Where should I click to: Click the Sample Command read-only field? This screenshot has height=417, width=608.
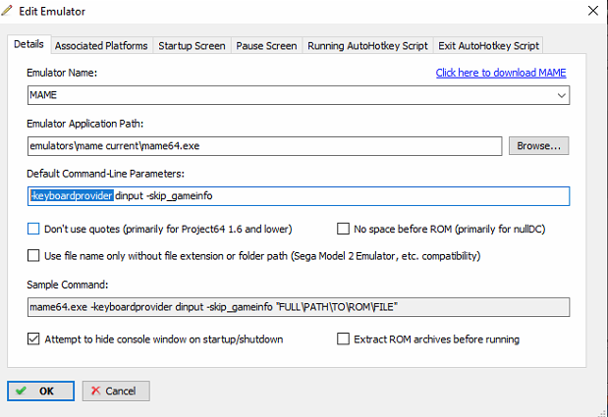[x=299, y=307]
